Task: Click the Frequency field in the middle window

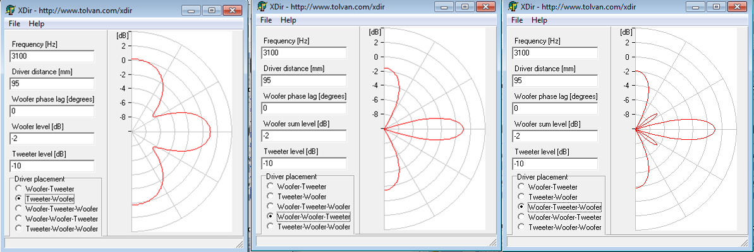Action: [x=304, y=53]
